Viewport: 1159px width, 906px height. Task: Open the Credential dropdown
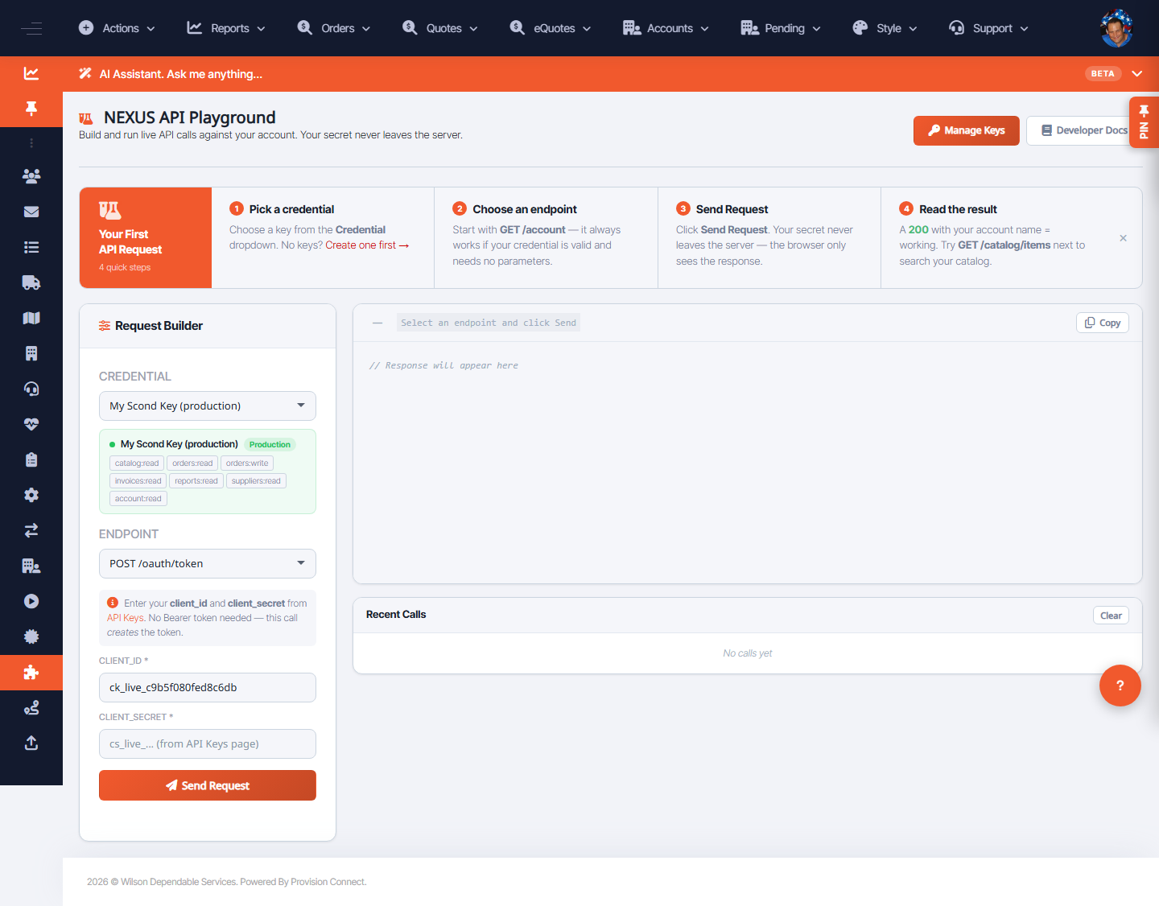208,406
